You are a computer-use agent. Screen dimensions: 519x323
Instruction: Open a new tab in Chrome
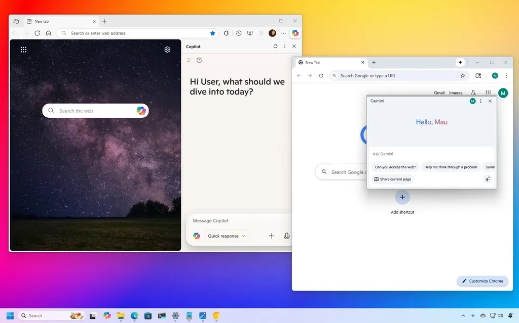point(374,62)
